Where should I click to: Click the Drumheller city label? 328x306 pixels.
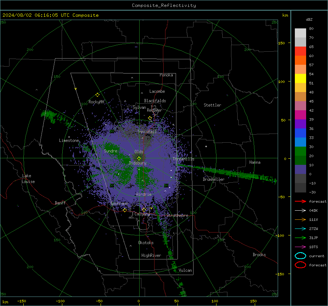pyautogui.click(x=214, y=179)
